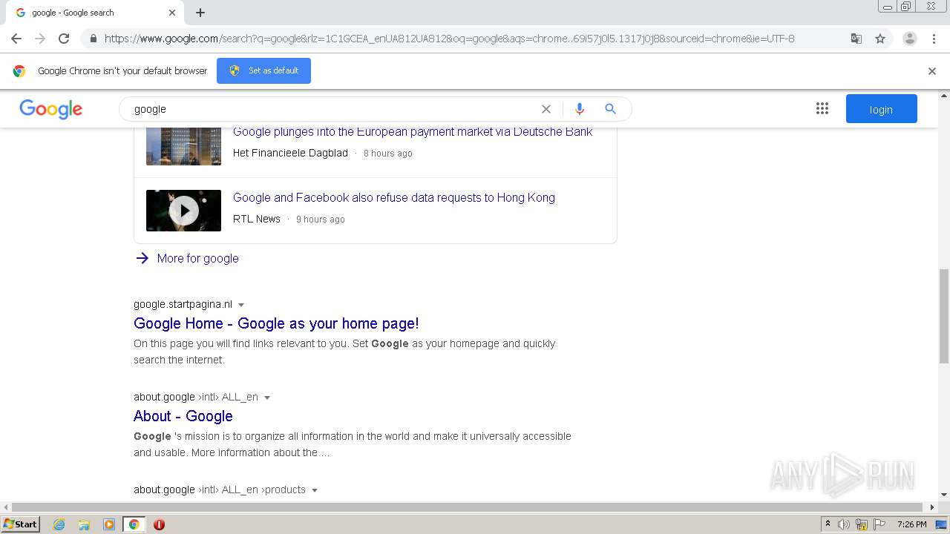Open More for google link
This screenshot has width=950, height=534.
click(198, 258)
